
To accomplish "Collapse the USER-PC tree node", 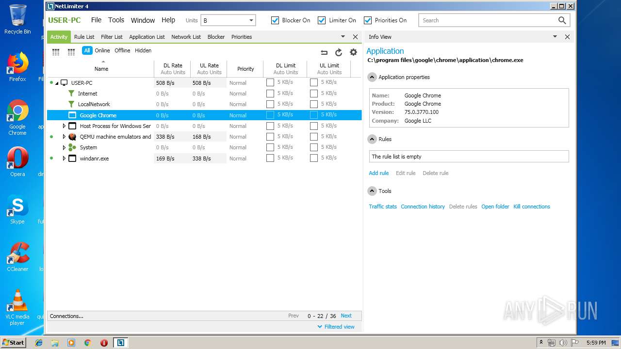I will (57, 83).
